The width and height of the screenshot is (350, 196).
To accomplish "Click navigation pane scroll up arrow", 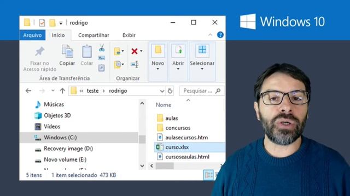I will pos(142,103).
